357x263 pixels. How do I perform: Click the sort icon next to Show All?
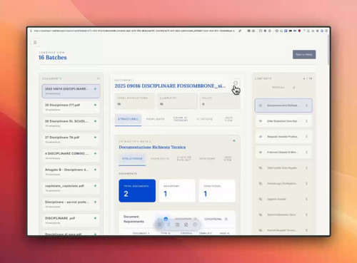(294, 88)
